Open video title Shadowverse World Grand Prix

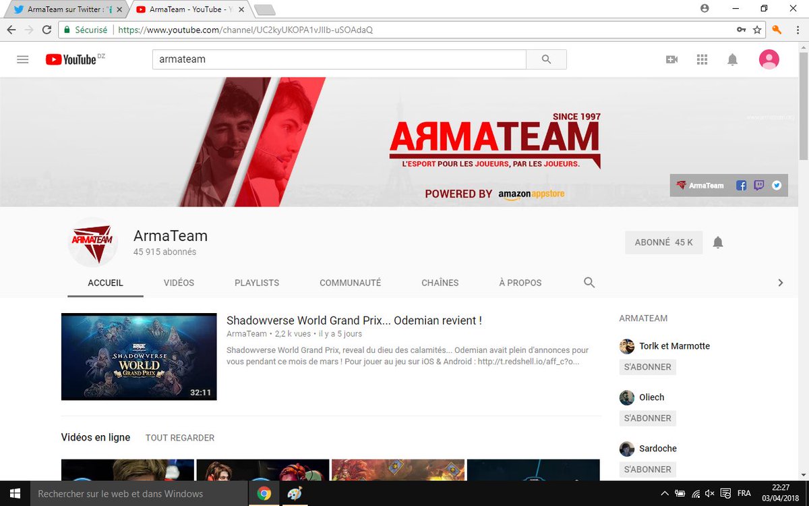tap(354, 320)
